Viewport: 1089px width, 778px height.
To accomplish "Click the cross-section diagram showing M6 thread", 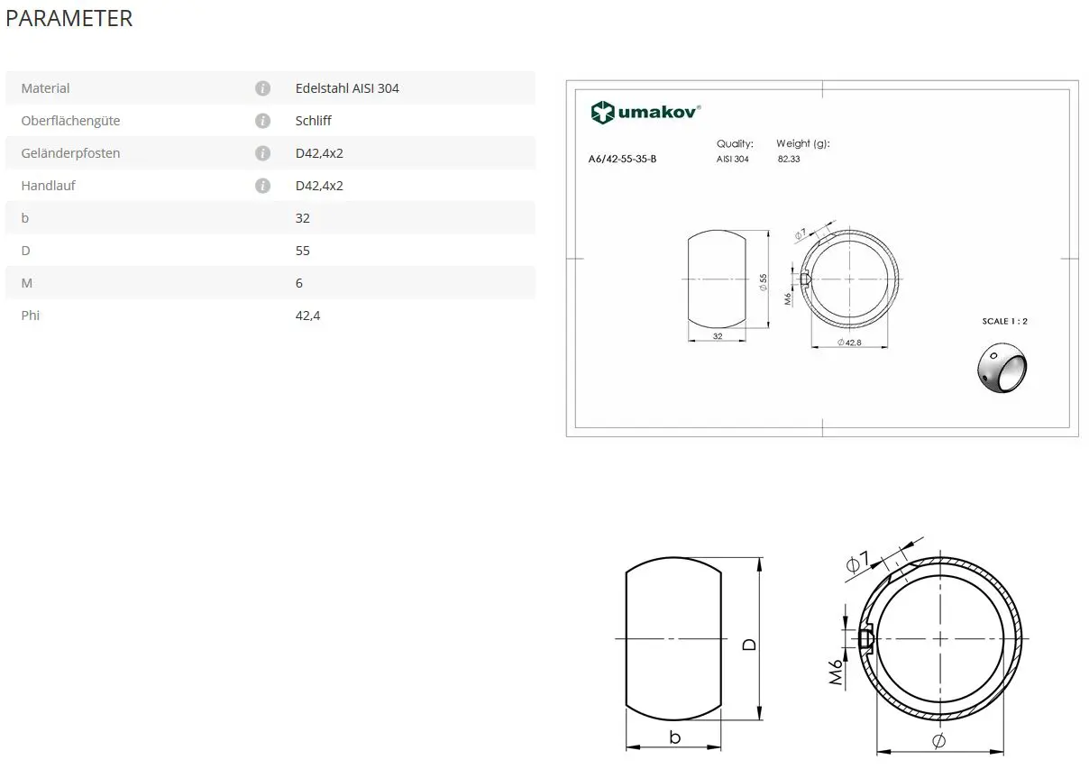I will point(939,639).
